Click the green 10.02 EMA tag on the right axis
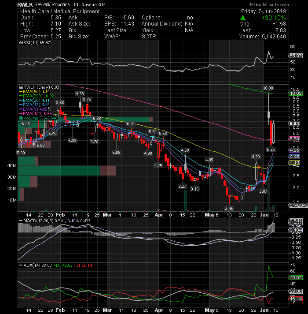Viewport: 308px width, 314px height. click(296, 93)
